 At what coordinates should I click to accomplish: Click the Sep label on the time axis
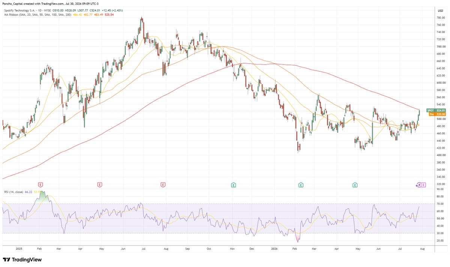click(188, 249)
